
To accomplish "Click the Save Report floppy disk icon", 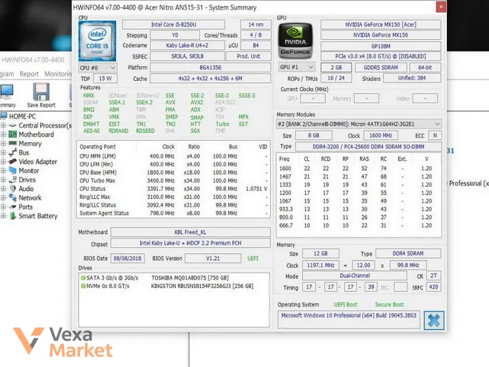I will click(x=41, y=92).
